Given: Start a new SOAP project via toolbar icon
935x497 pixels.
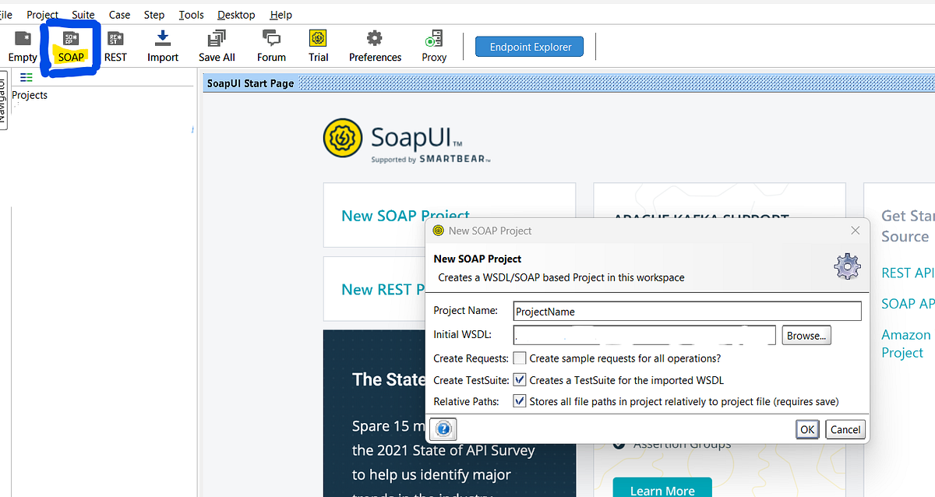Looking at the screenshot, I should (69, 44).
